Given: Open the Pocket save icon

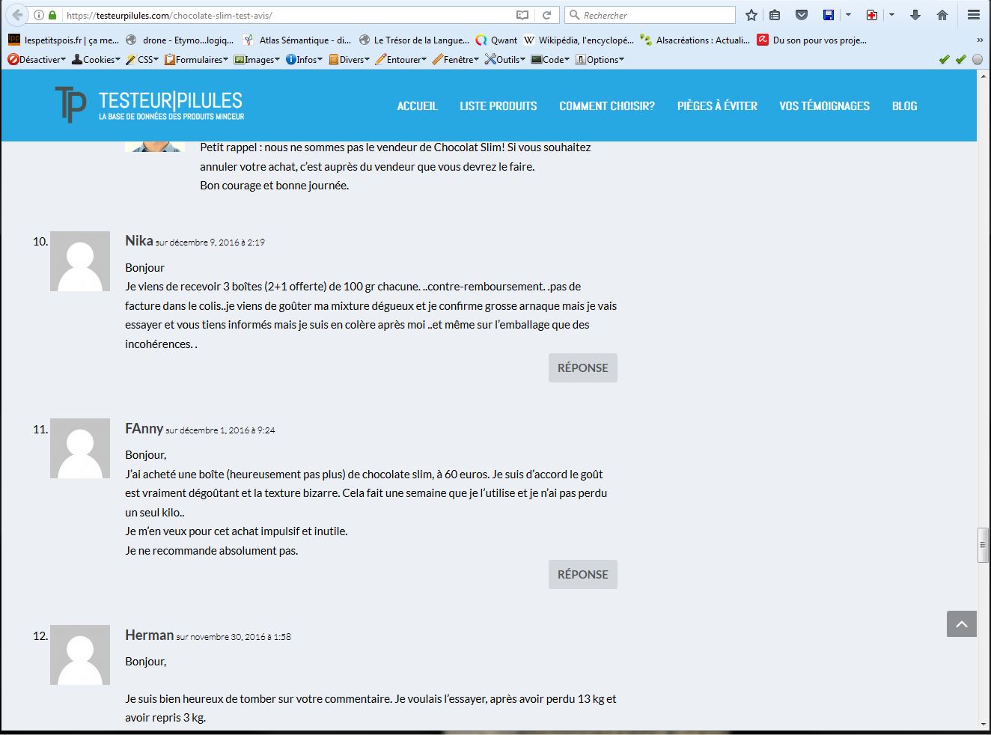Looking at the screenshot, I should pos(802,15).
